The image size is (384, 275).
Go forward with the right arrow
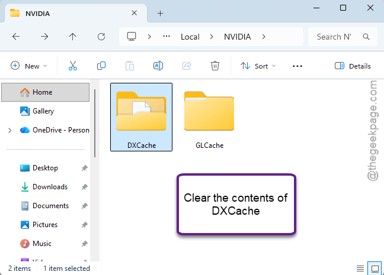coord(44,37)
